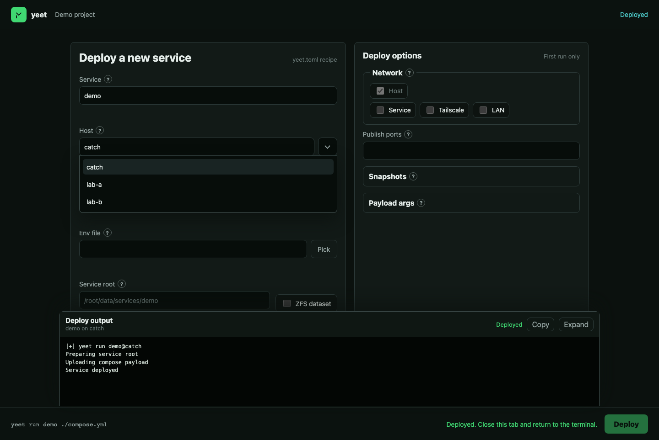Focus the Publish ports input field

471,151
